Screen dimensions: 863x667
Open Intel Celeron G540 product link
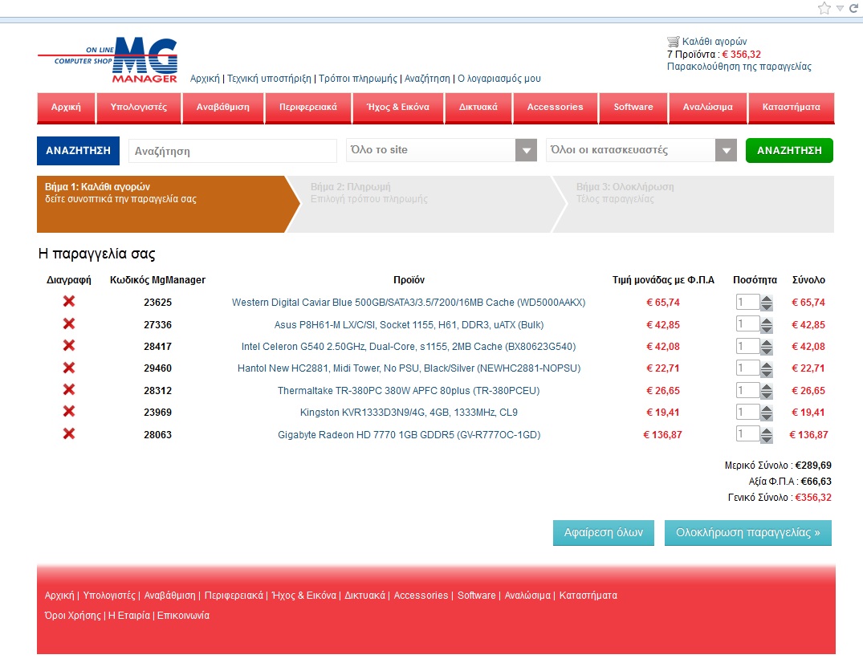[409, 347]
